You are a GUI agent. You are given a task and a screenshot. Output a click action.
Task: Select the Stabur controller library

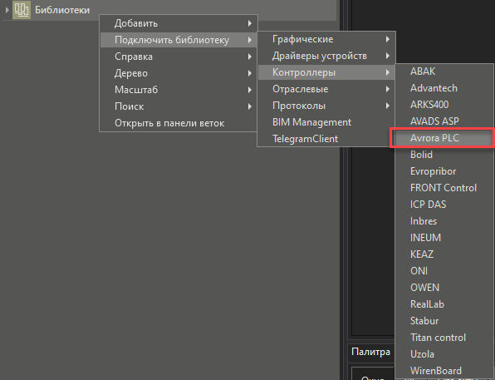point(444,321)
